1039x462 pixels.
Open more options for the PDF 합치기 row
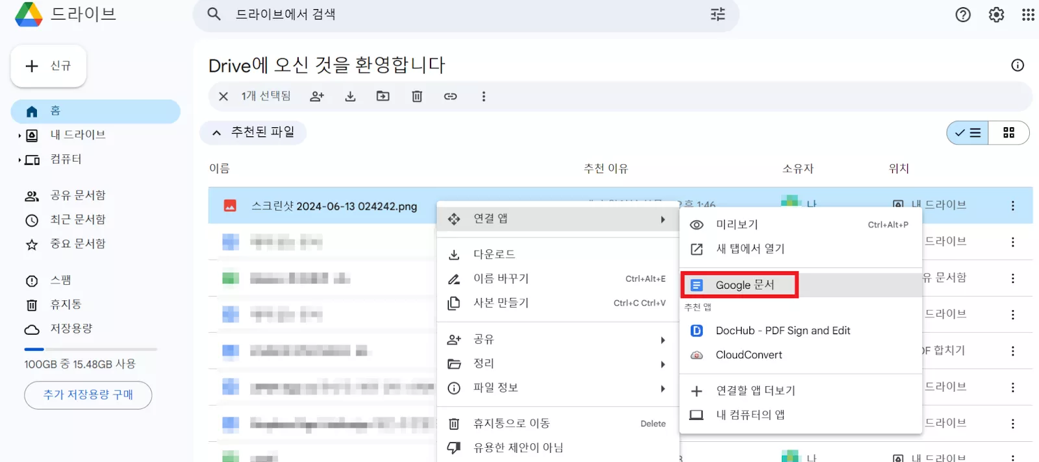click(1012, 351)
